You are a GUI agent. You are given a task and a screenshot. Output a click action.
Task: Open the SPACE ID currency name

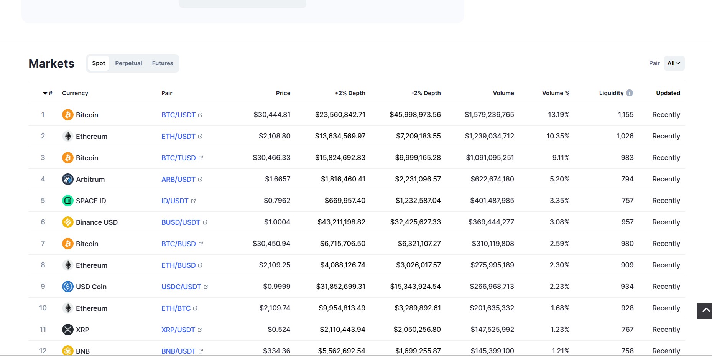pyautogui.click(x=91, y=201)
